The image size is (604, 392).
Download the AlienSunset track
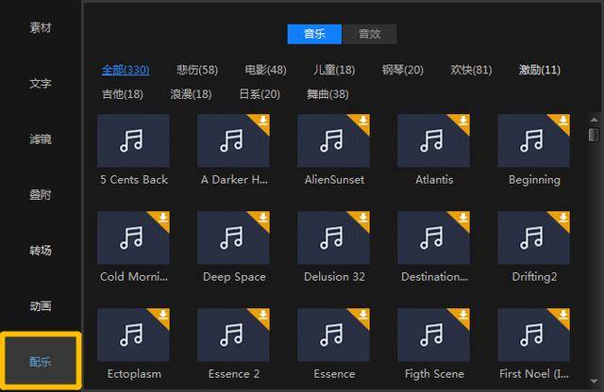[362, 121]
